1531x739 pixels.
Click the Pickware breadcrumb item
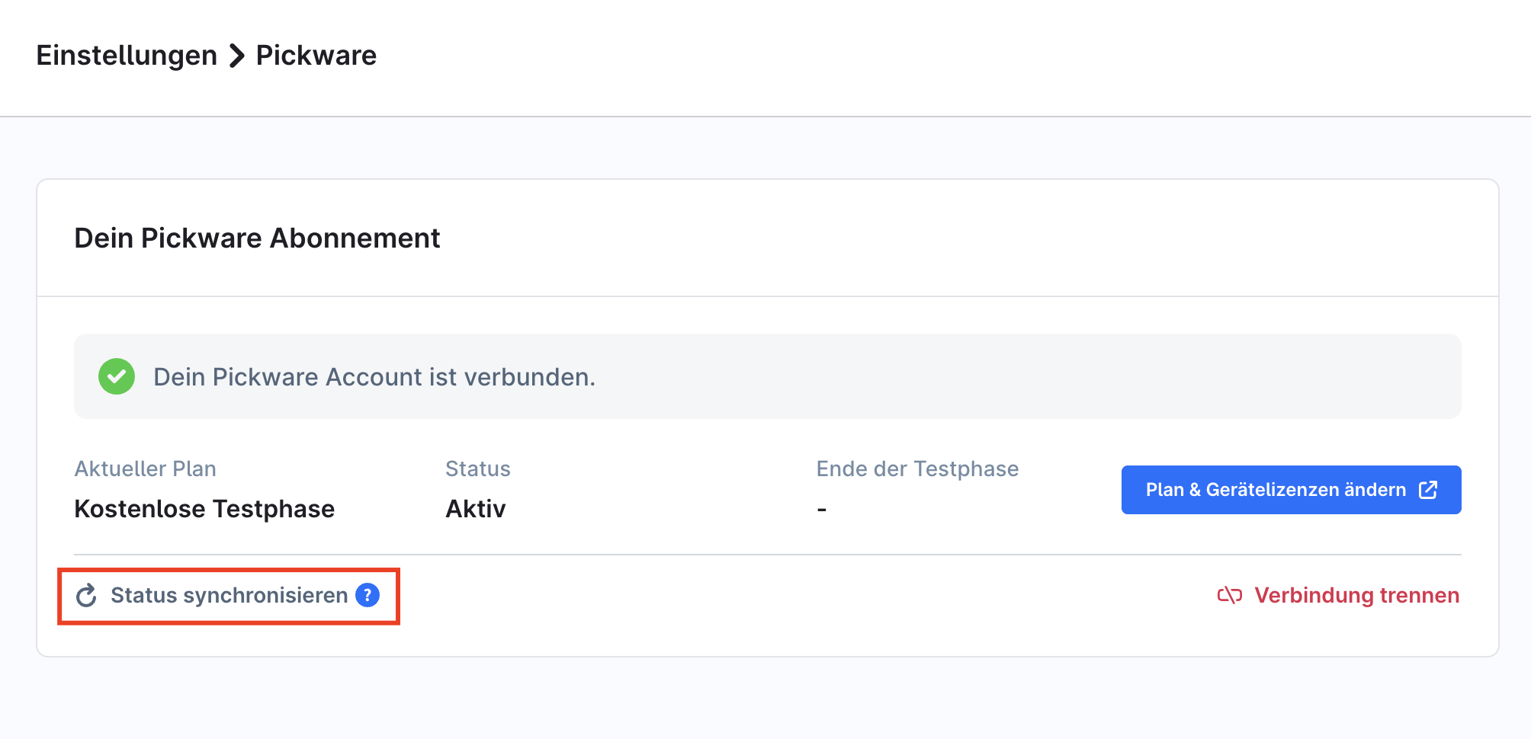[x=316, y=56]
